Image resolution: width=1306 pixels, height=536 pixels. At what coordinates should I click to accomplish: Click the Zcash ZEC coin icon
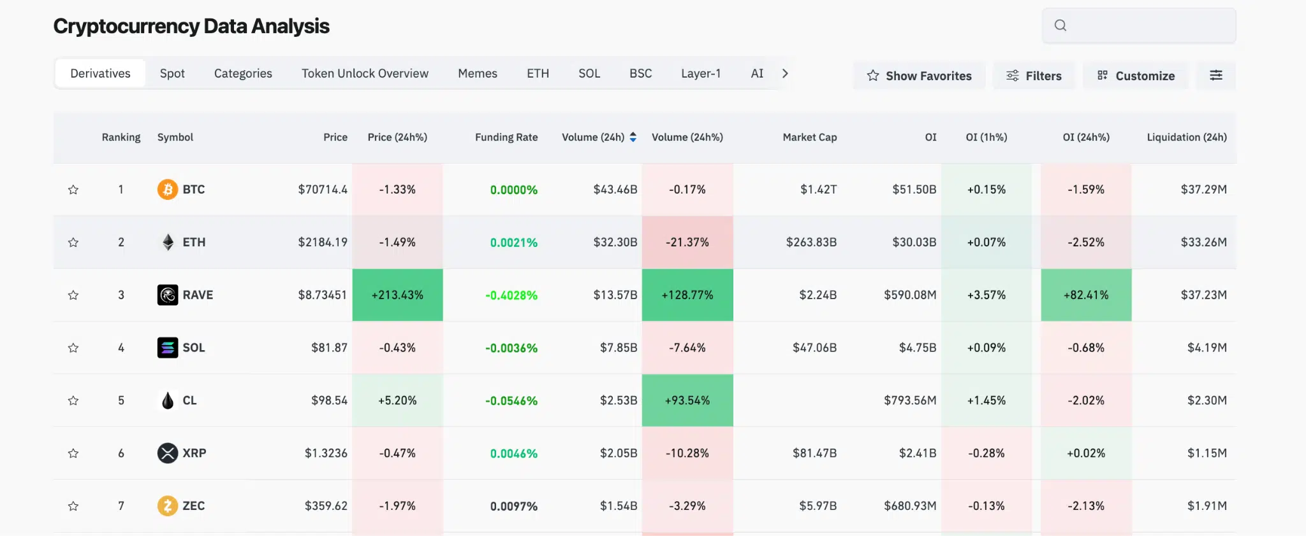click(168, 506)
